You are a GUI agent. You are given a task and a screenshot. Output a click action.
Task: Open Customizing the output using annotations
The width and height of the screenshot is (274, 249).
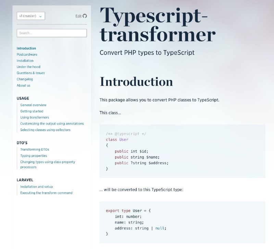tap(52, 123)
